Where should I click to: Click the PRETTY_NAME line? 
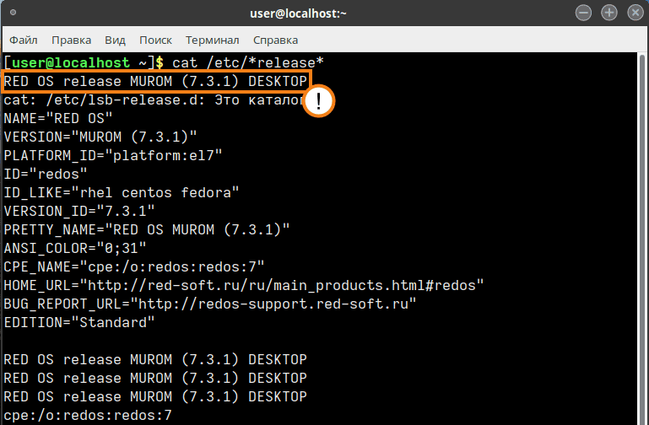(147, 230)
